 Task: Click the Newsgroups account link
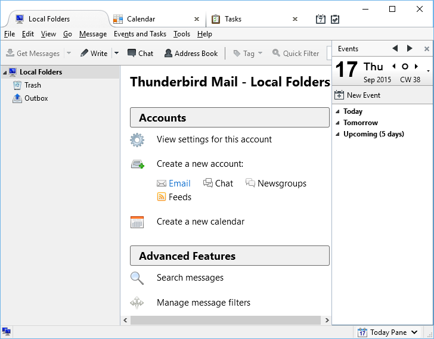pos(282,184)
